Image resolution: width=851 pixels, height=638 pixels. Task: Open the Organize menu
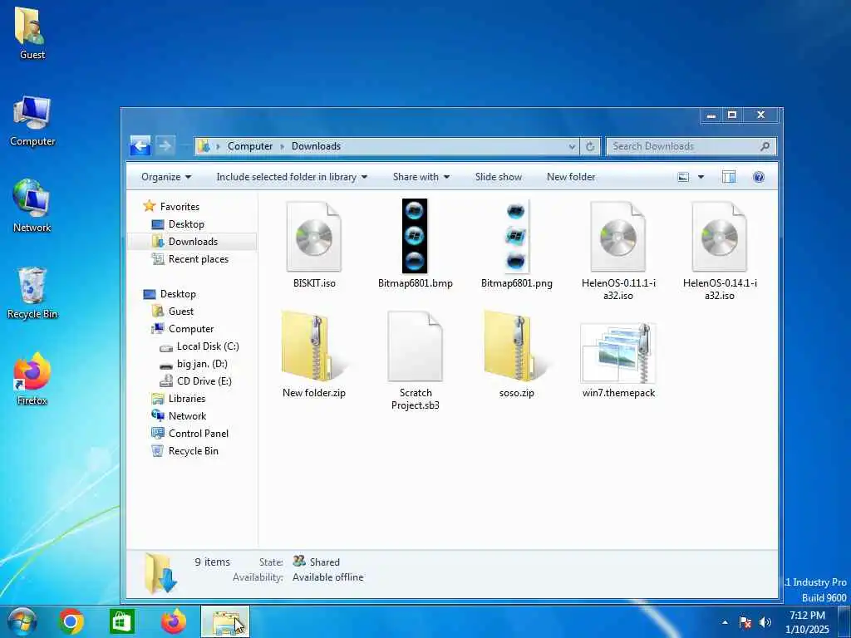(166, 177)
